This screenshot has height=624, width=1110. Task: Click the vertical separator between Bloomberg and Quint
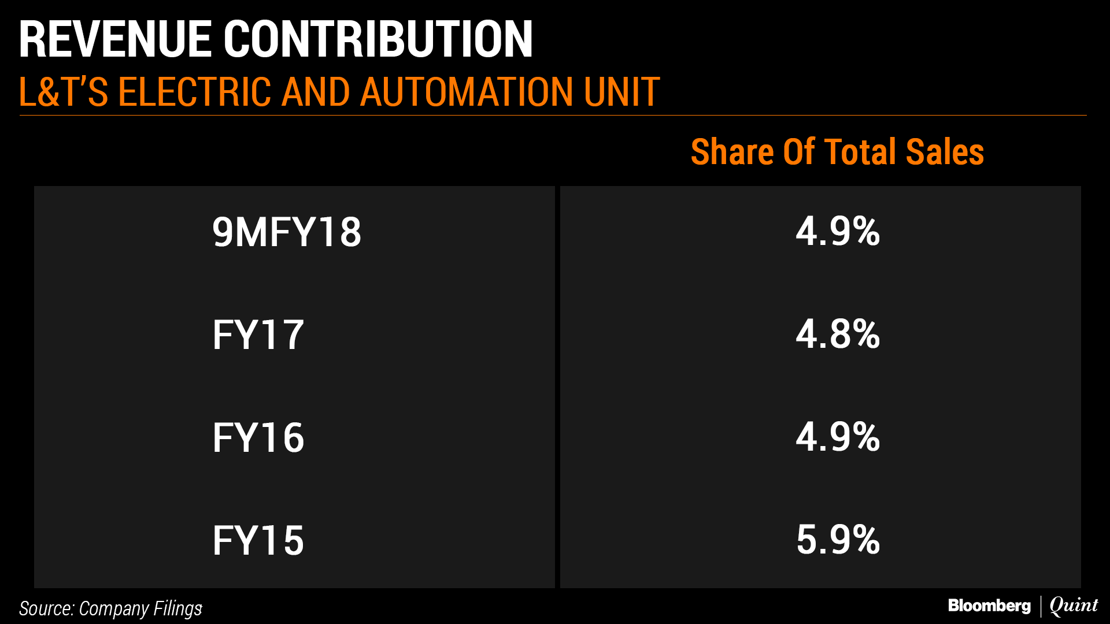click(x=1041, y=606)
